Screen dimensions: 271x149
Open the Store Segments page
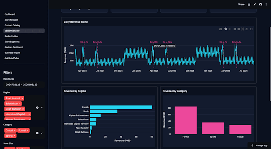pos(24,42)
